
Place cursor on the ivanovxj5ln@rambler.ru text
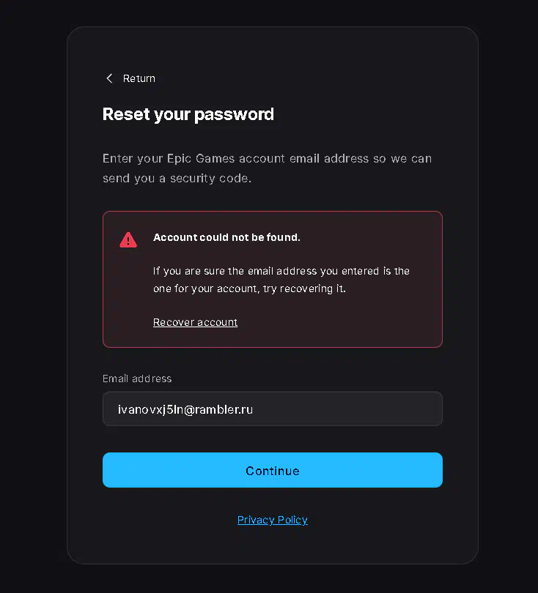tap(185, 409)
